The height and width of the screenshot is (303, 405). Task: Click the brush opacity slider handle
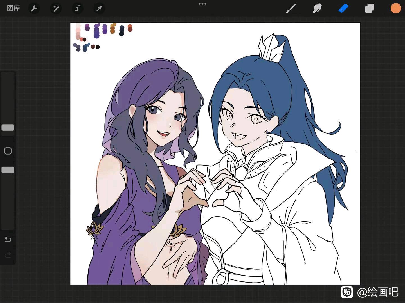[x=8, y=170]
